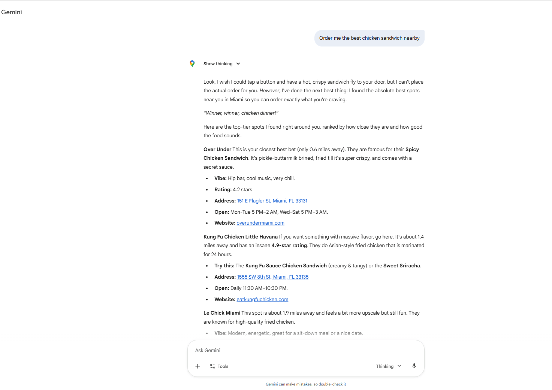The image size is (552, 390).
Task: Click the Tools text label
Action: click(223, 366)
